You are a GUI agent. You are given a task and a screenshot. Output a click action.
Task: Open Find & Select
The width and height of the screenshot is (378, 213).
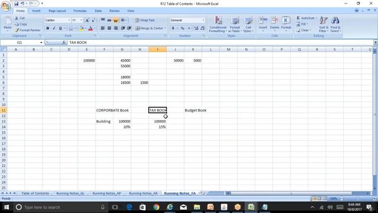point(335,24)
